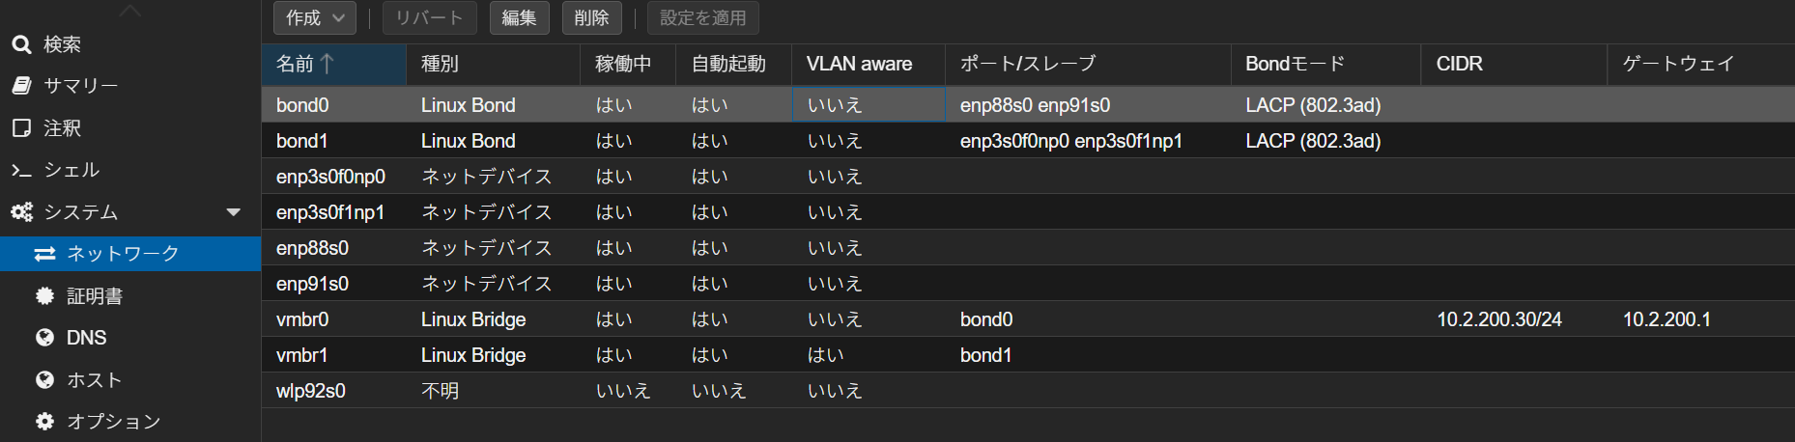
Task: Click LACP (802.3ad) in the bond0 row
Action: [1313, 105]
